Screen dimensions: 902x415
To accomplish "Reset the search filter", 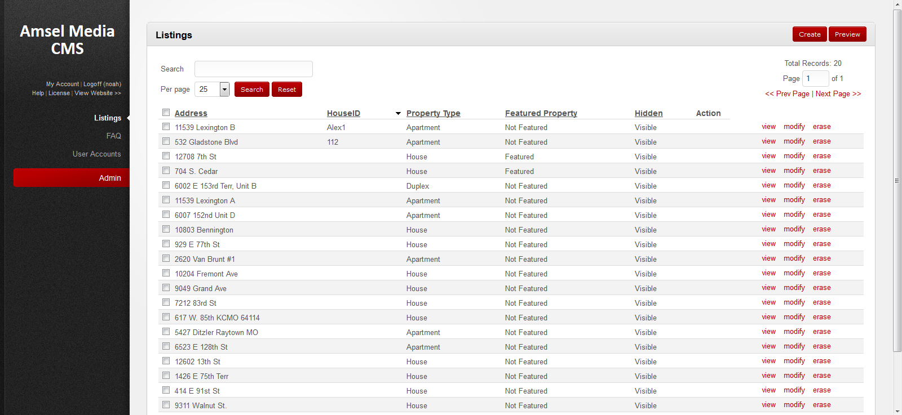I will click(x=286, y=90).
